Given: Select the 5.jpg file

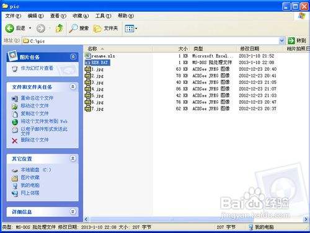Looking at the screenshot, I should [94, 95].
